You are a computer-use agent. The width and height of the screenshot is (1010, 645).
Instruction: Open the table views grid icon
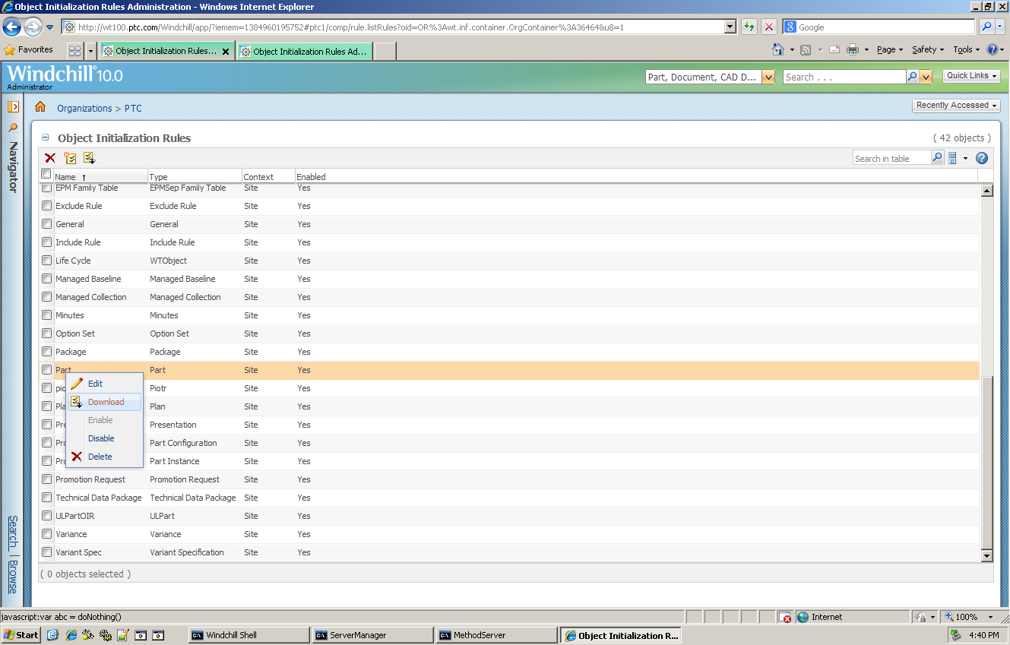coord(952,158)
